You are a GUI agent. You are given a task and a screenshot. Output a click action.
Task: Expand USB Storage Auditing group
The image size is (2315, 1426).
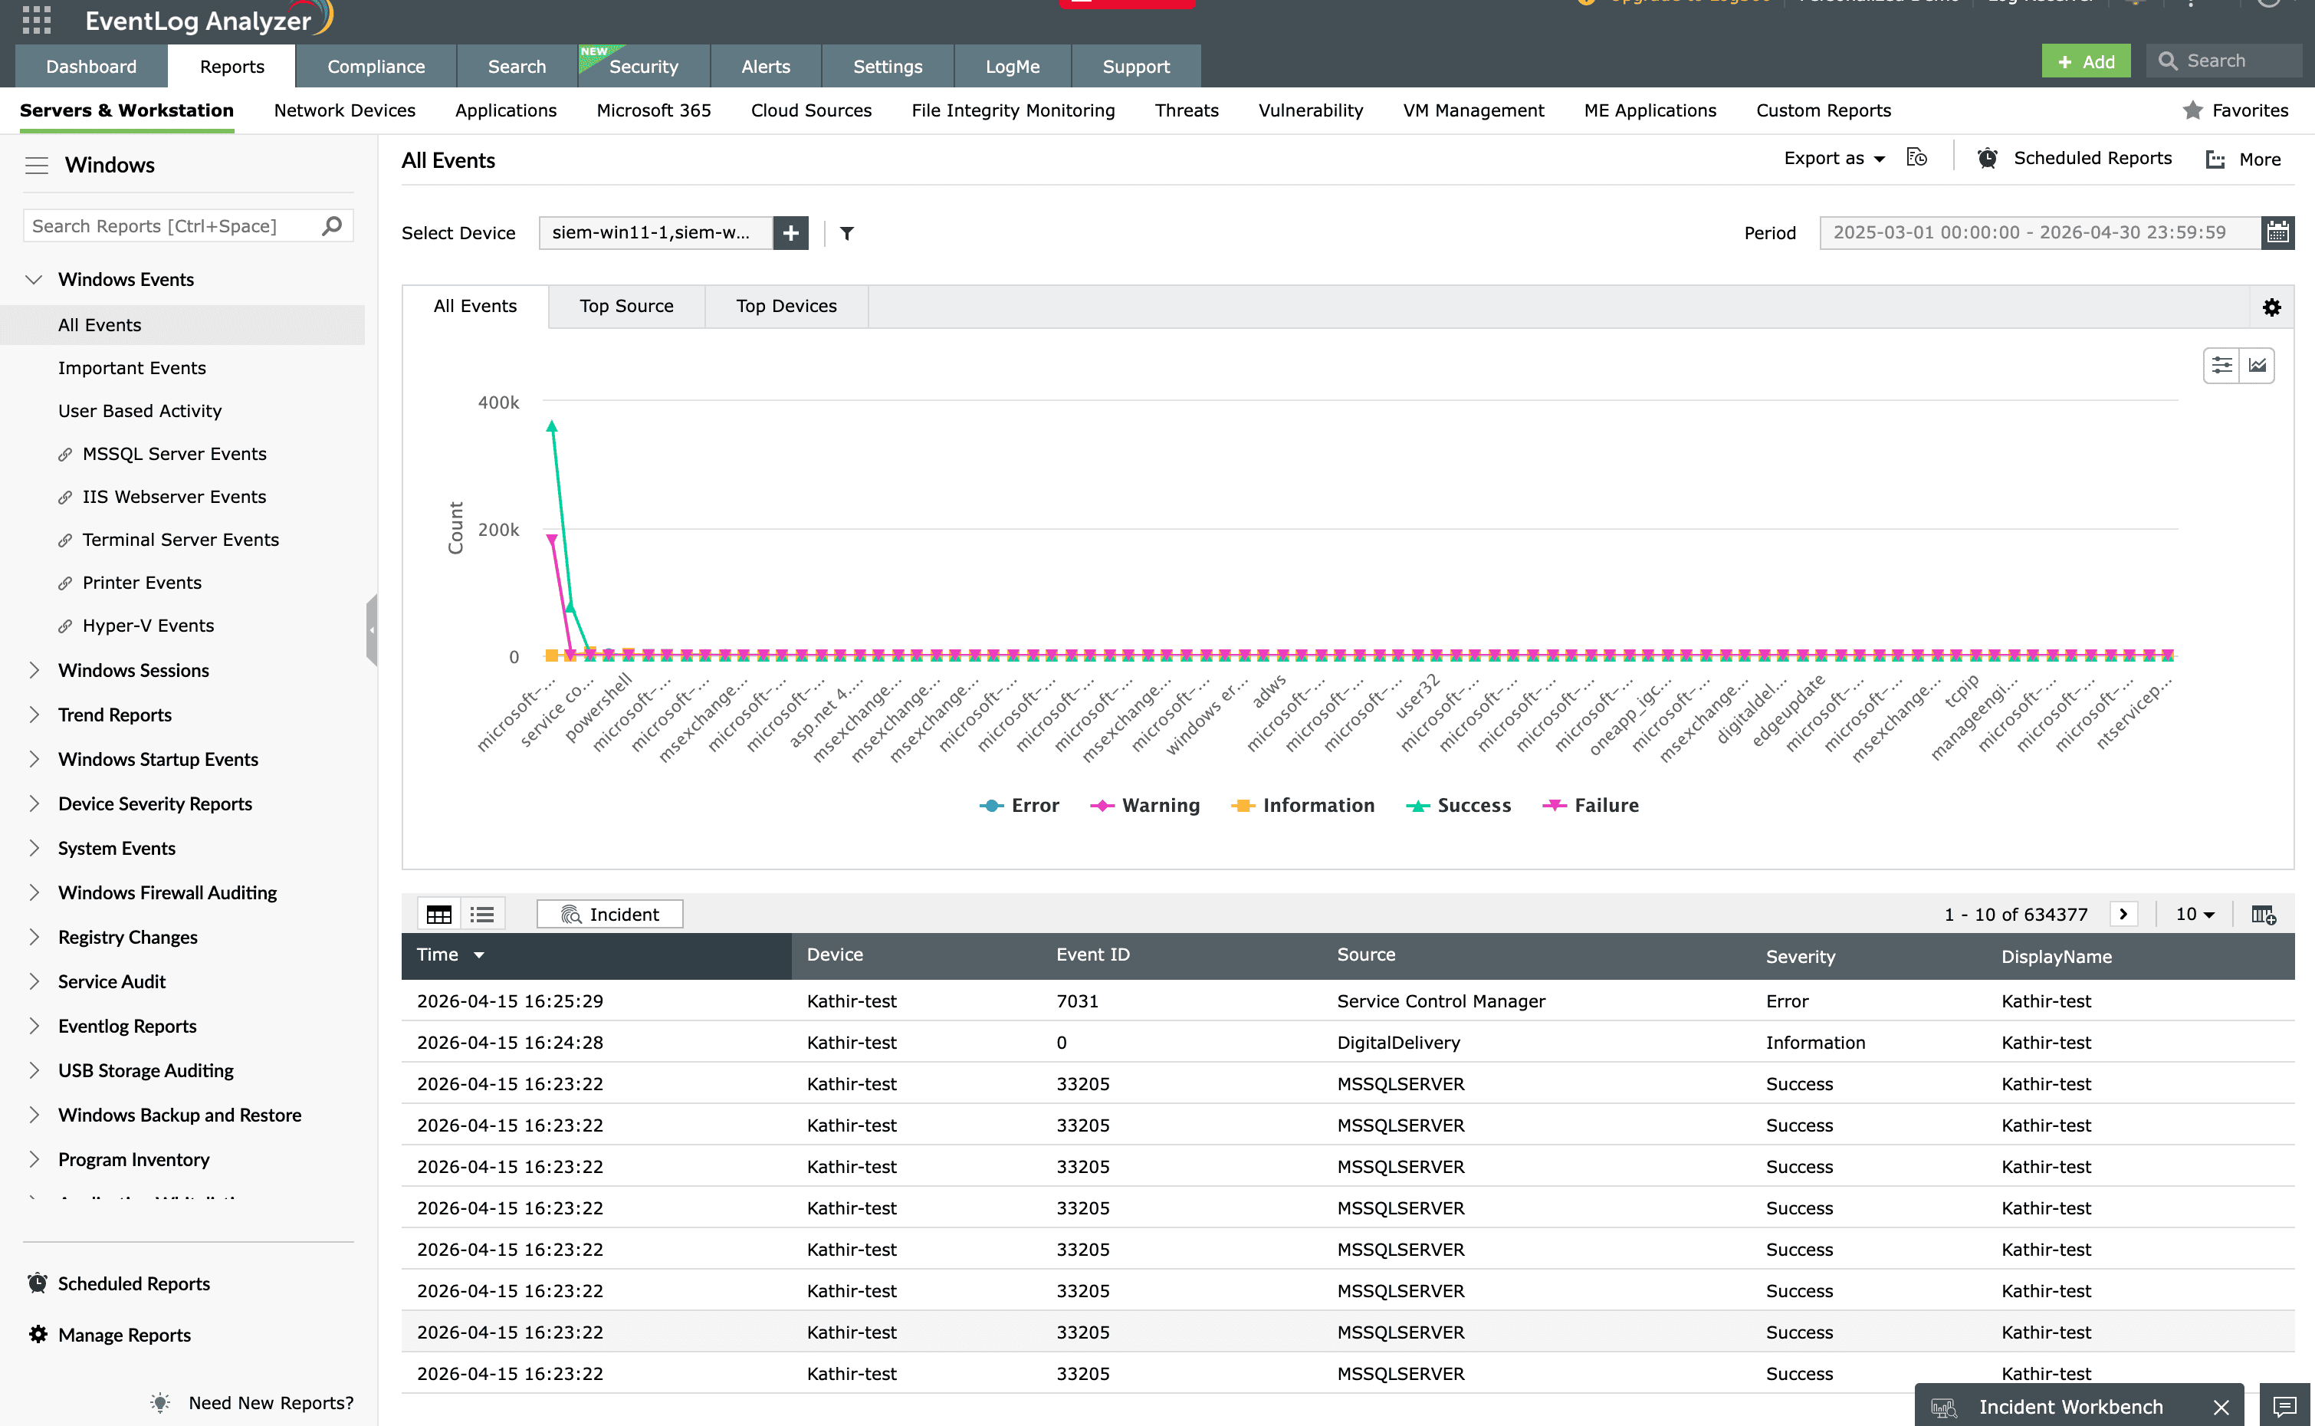(x=34, y=1069)
